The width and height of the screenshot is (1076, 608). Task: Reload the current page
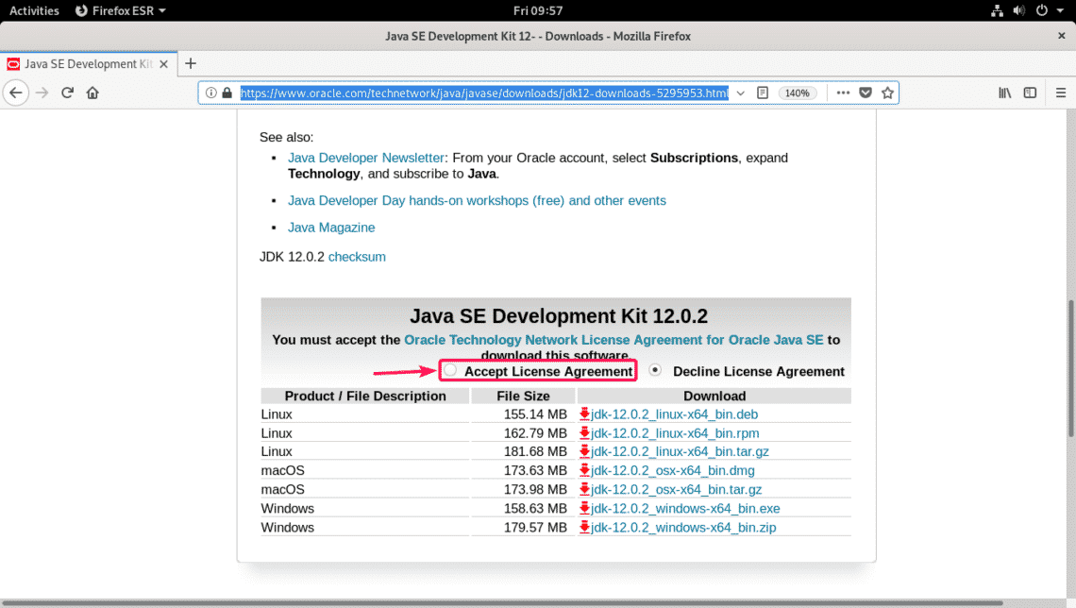[66, 93]
